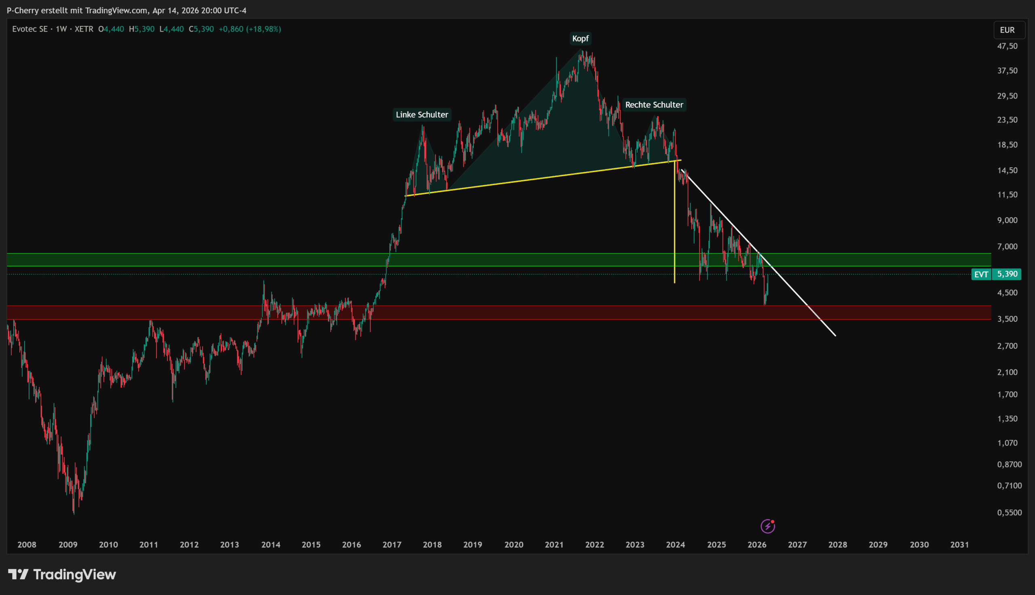1035x595 pixels.
Task: Click the 2031 label on the time axis
Action: pos(959,545)
